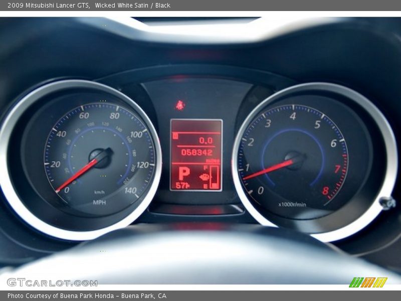
Task: Click the trip distance reading 0.0
Action: [x=206, y=140]
